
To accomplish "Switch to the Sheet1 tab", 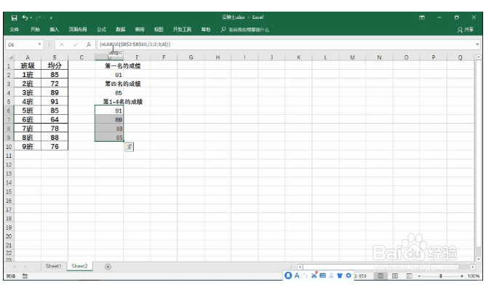I will (53, 266).
